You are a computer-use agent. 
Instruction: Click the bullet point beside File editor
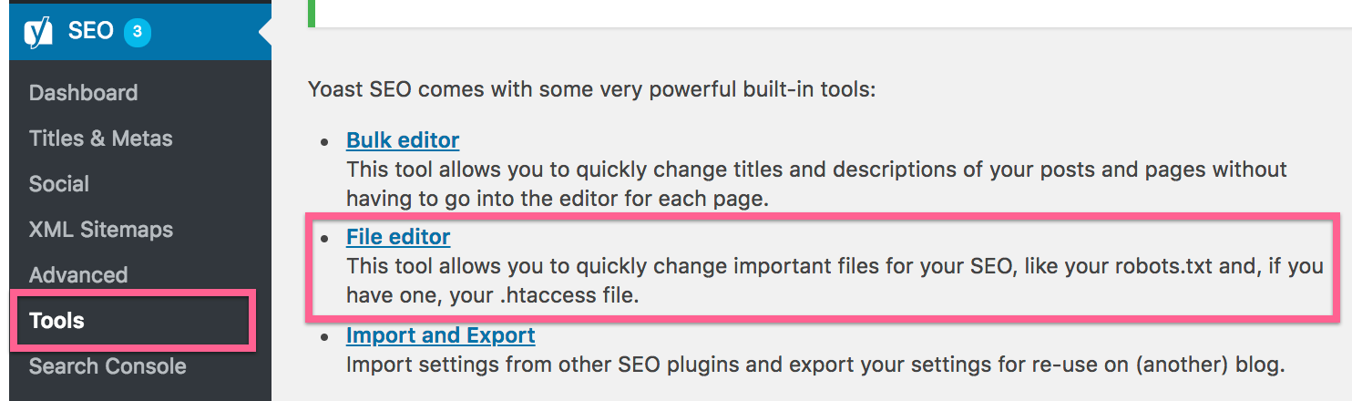[323, 239]
